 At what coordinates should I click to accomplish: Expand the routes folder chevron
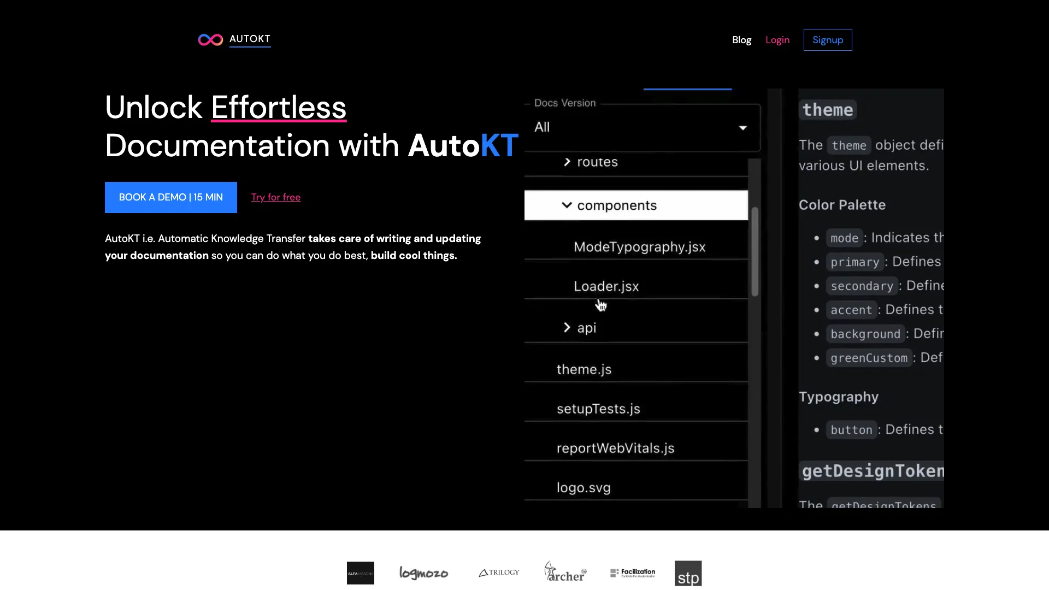[567, 162]
